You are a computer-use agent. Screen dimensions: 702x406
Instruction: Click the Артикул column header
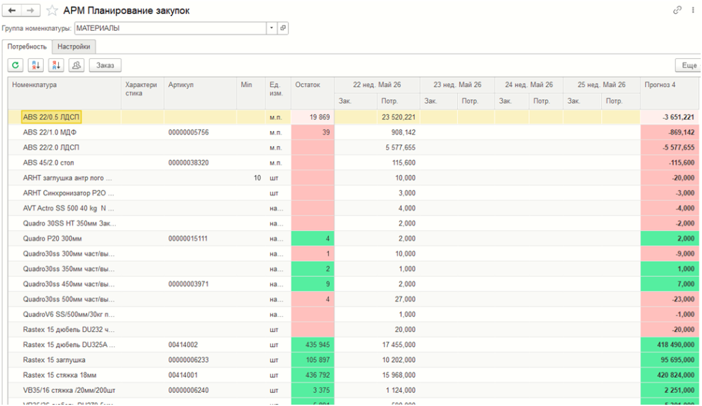tap(200, 93)
